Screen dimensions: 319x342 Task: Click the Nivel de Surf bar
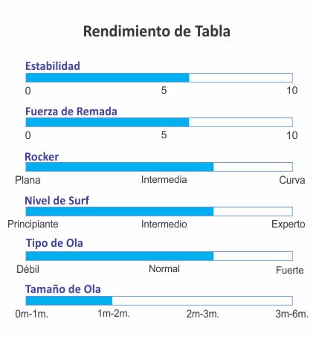(x=159, y=211)
